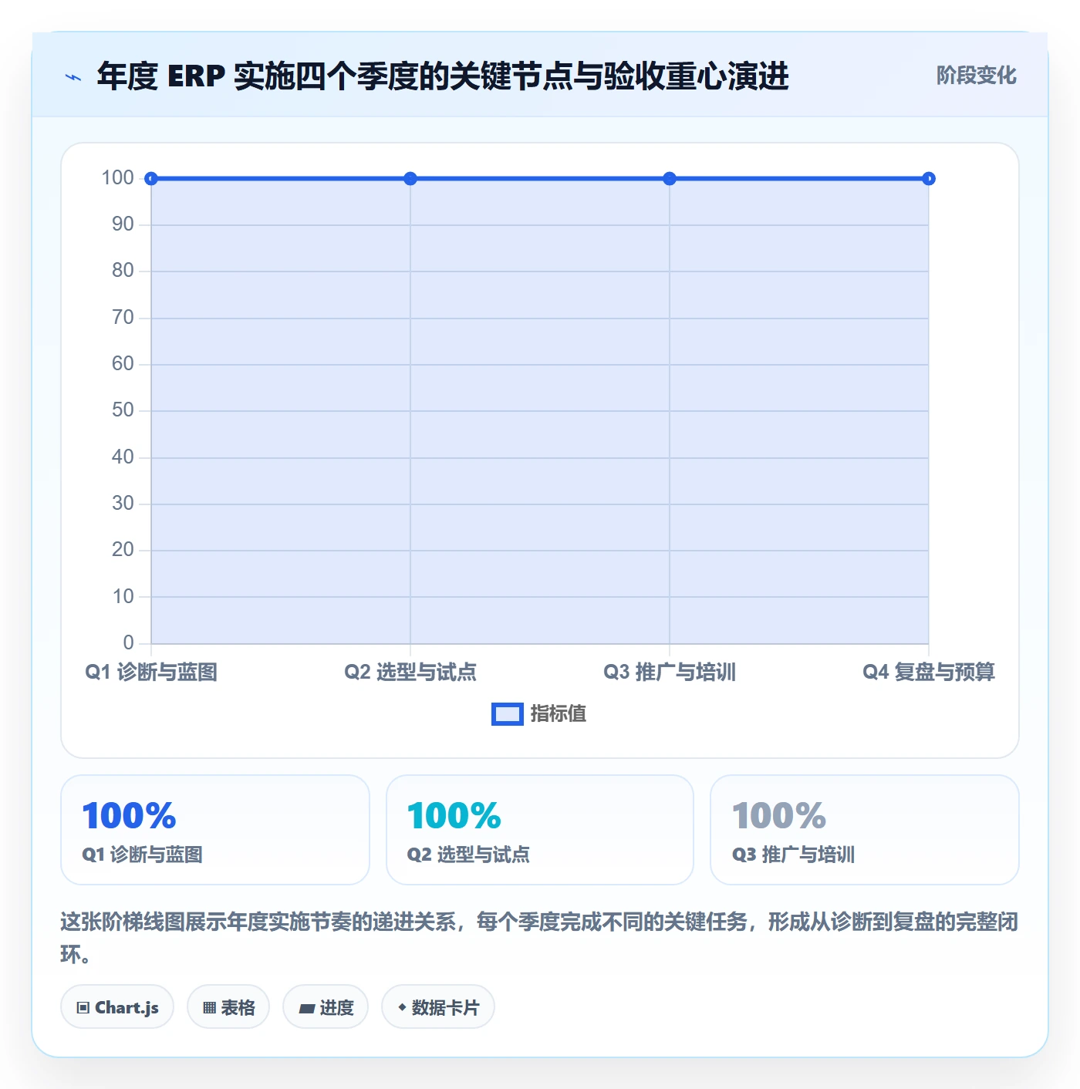Select the Q4 data point on the line
The image size is (1080, 1089).
click(929, 179)
